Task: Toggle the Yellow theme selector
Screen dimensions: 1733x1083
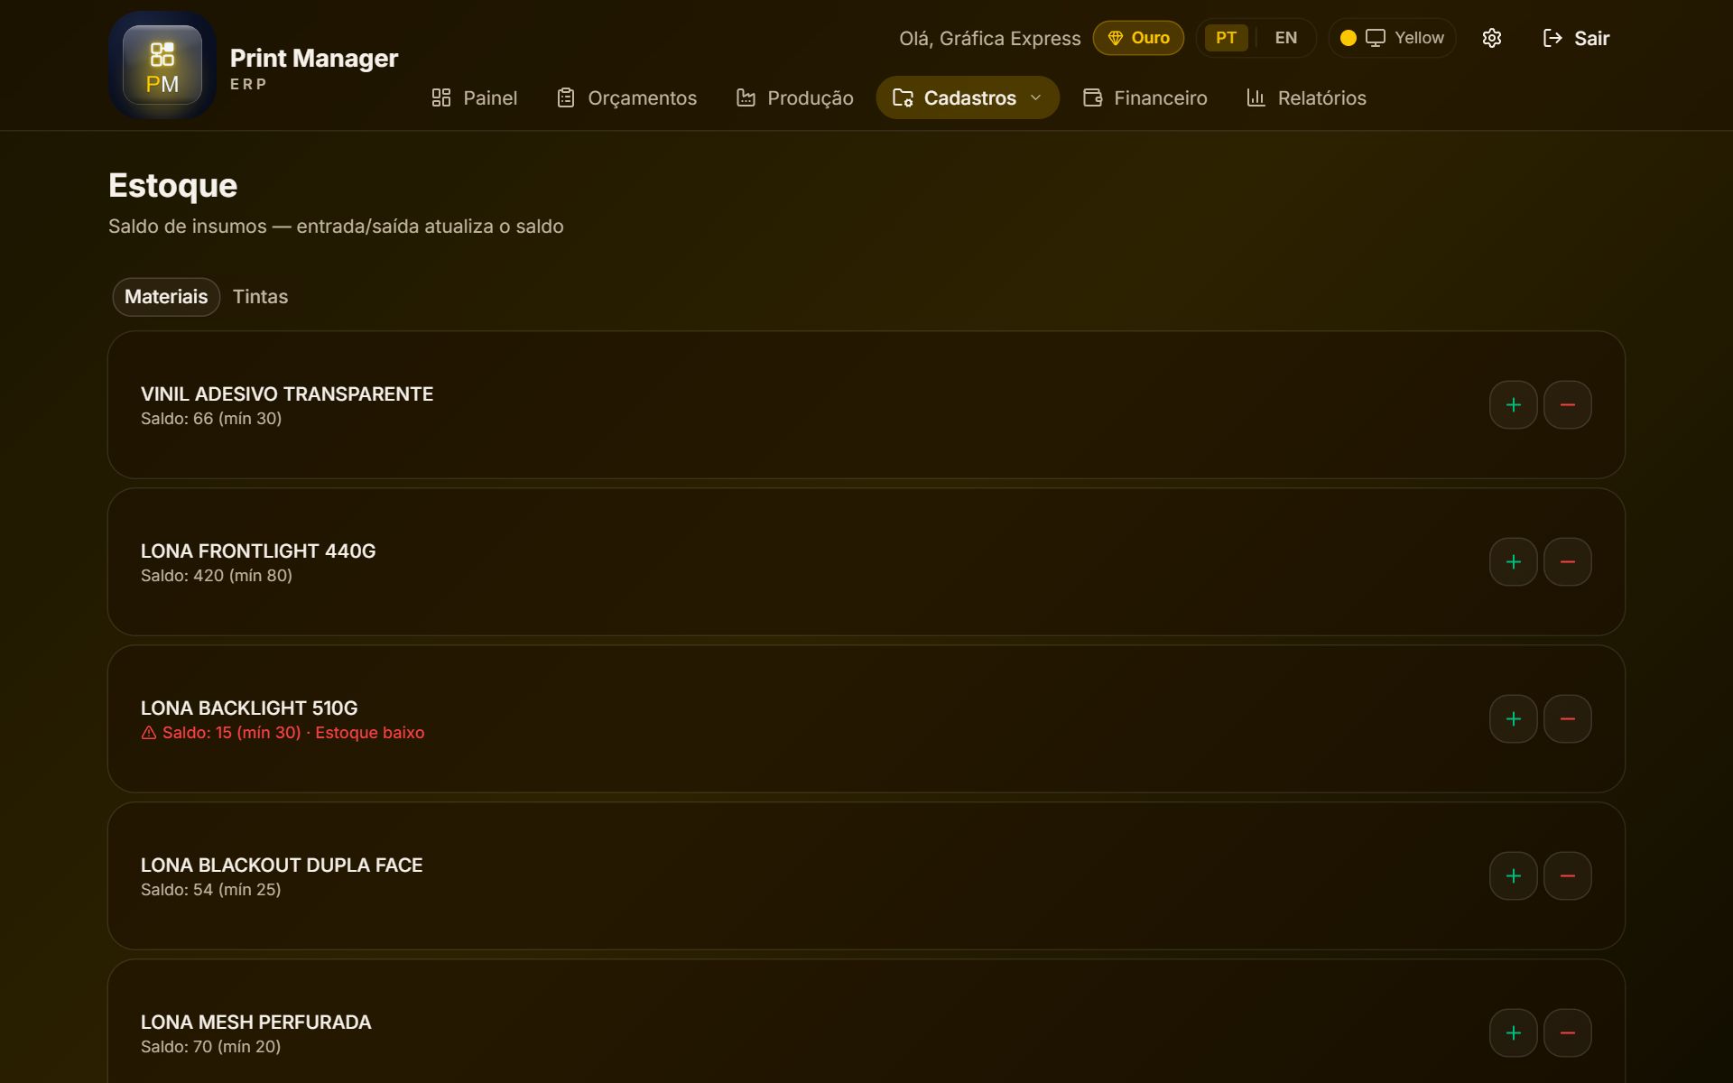Action: coord(1393,38)
